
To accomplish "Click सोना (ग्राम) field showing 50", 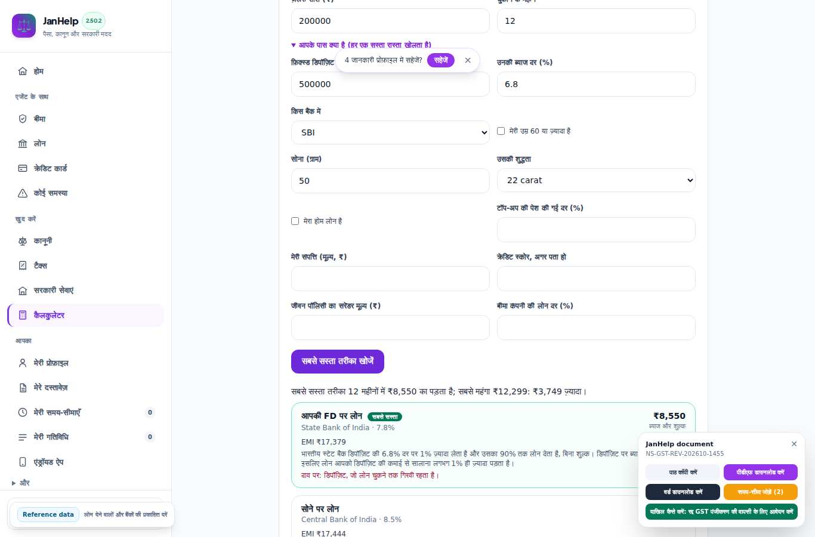I will [x=390, y=181].
